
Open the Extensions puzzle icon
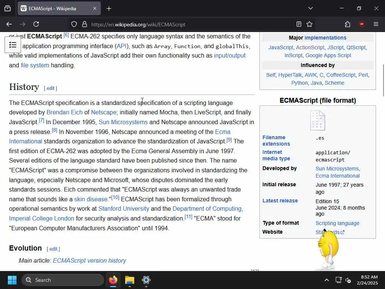347,24
